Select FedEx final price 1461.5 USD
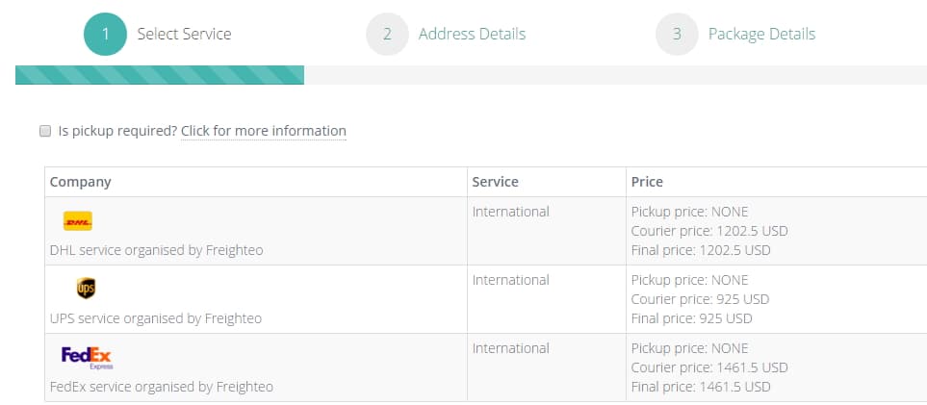The image size is (927, 405). pyautogui.click(x=701, y=388)
